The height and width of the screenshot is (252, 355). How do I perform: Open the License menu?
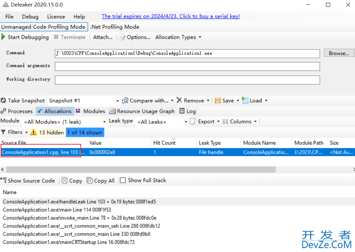(56, 16)
